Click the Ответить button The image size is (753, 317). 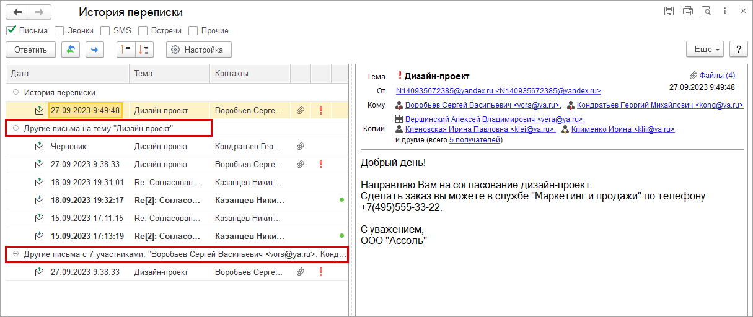[x=30, y=50]
